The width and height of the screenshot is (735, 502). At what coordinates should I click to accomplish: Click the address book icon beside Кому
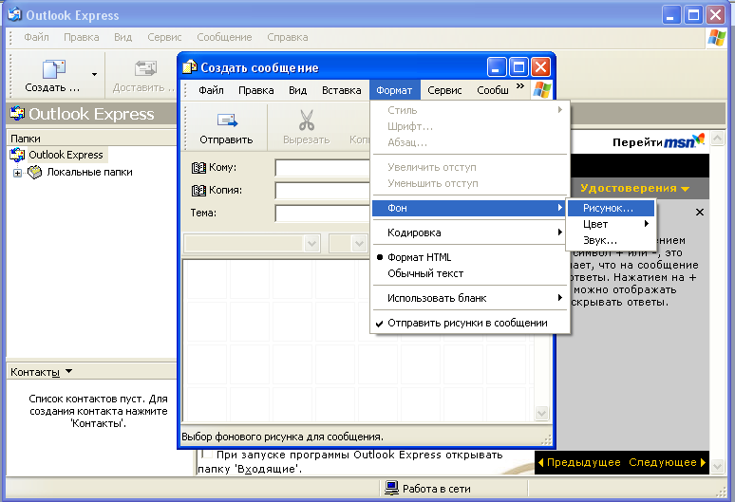tap(198, 168)
